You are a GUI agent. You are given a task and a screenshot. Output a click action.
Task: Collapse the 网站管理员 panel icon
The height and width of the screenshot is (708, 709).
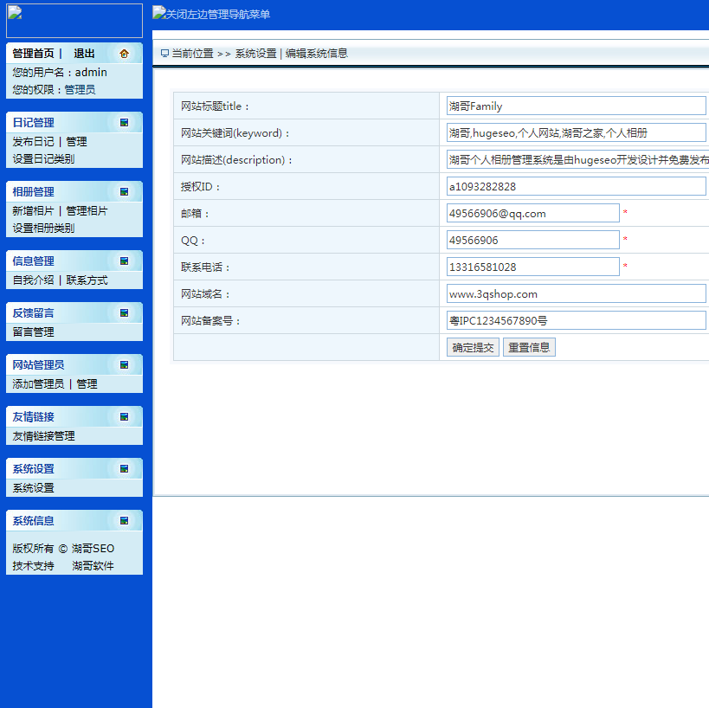pos(124,365)
